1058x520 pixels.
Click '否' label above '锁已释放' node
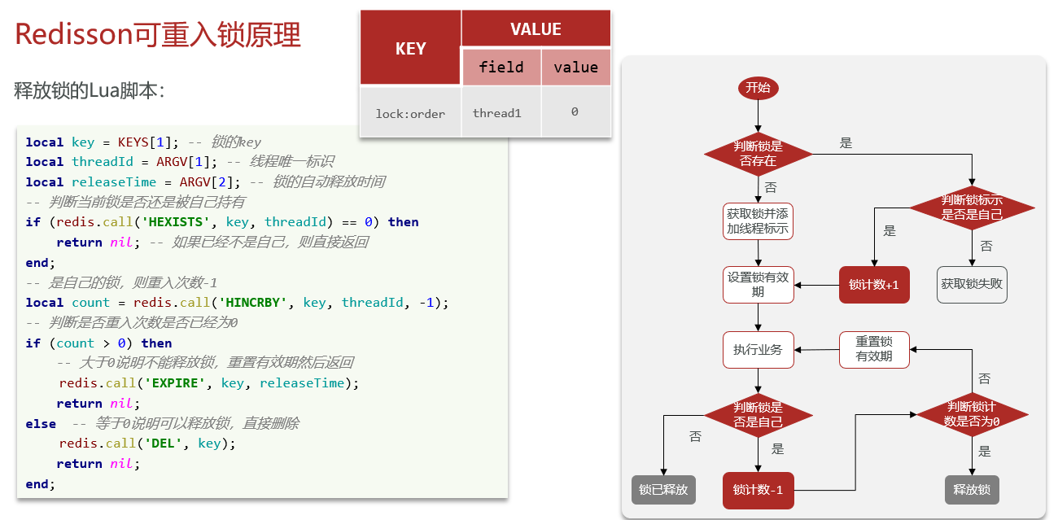pos(695,436)
